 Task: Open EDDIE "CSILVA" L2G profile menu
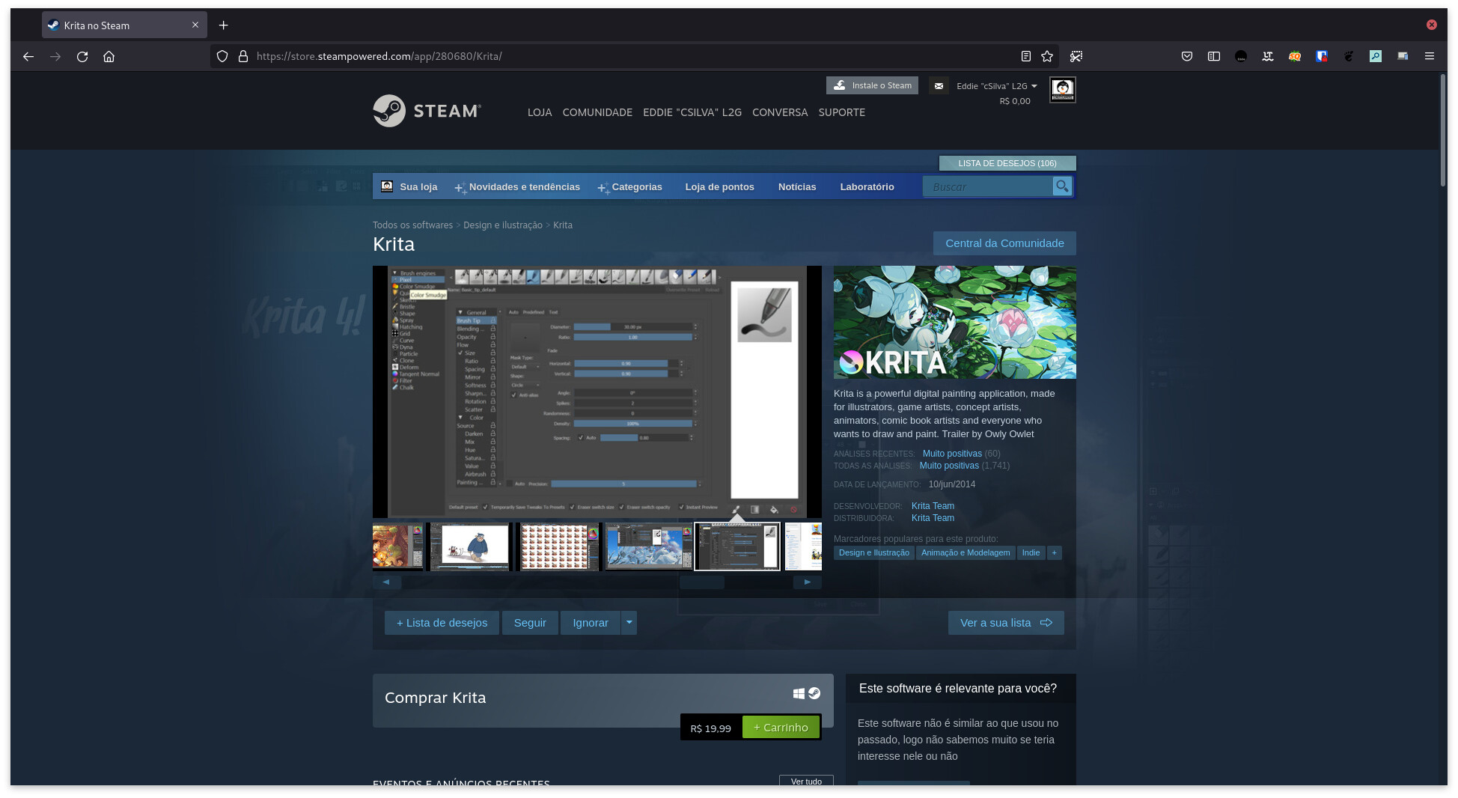(692, 112)
